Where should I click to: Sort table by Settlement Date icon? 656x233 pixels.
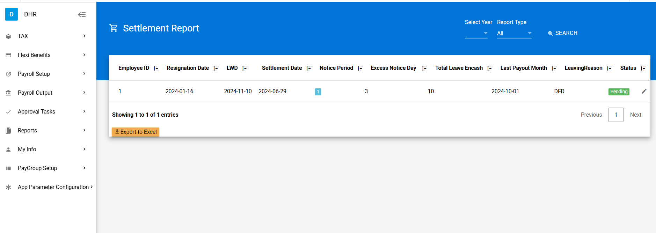click(309, 68)
